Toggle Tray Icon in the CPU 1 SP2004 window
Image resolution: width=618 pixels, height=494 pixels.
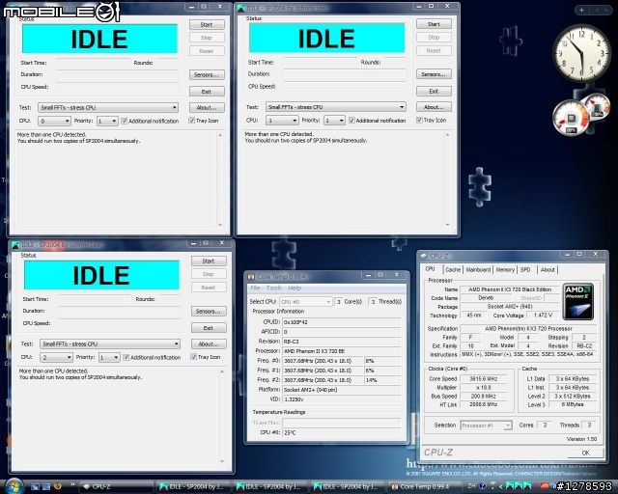coord(432,121)
